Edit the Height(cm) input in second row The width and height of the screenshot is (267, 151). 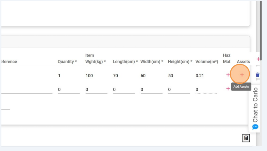click(179, 90)
